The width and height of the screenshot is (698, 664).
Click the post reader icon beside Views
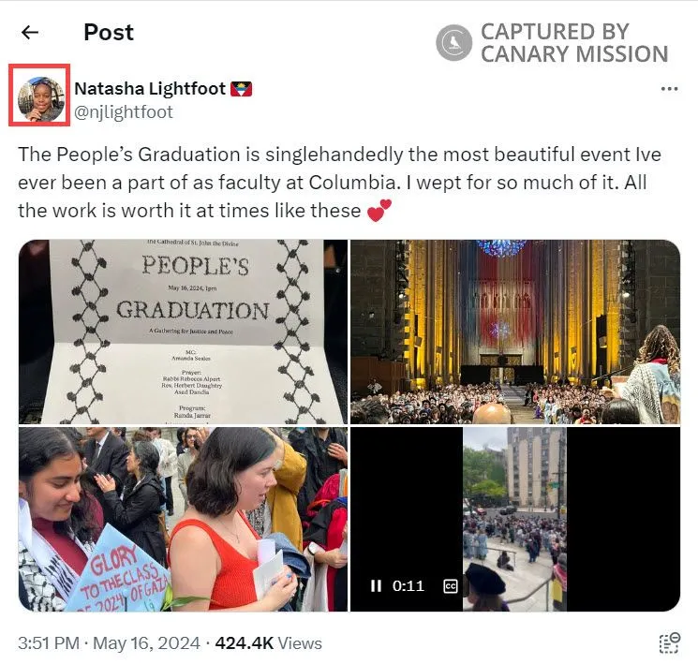[669, 643]
